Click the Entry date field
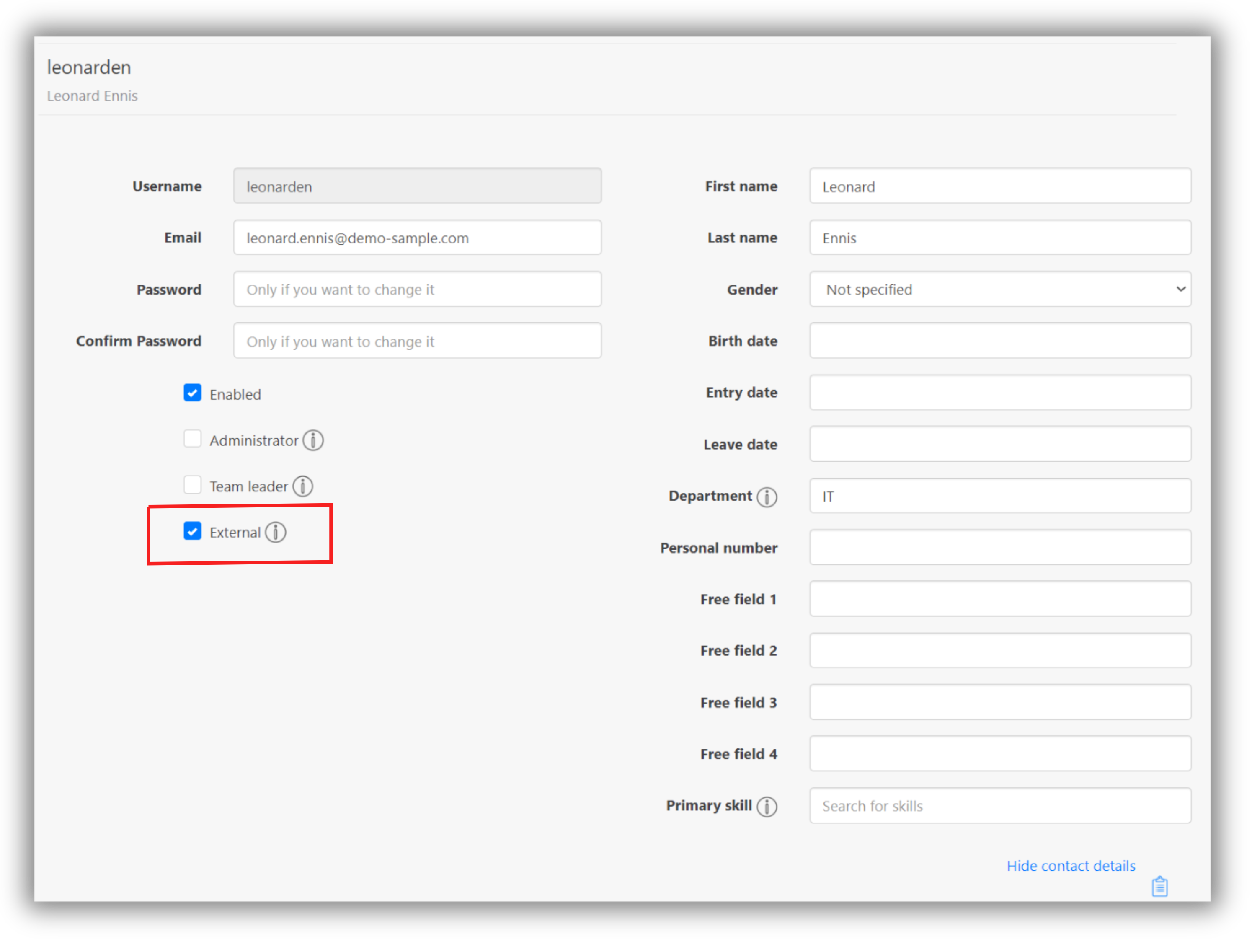 999,393
